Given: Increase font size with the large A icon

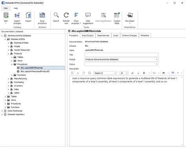Looking at the screenshot, I should click(132, 73).
